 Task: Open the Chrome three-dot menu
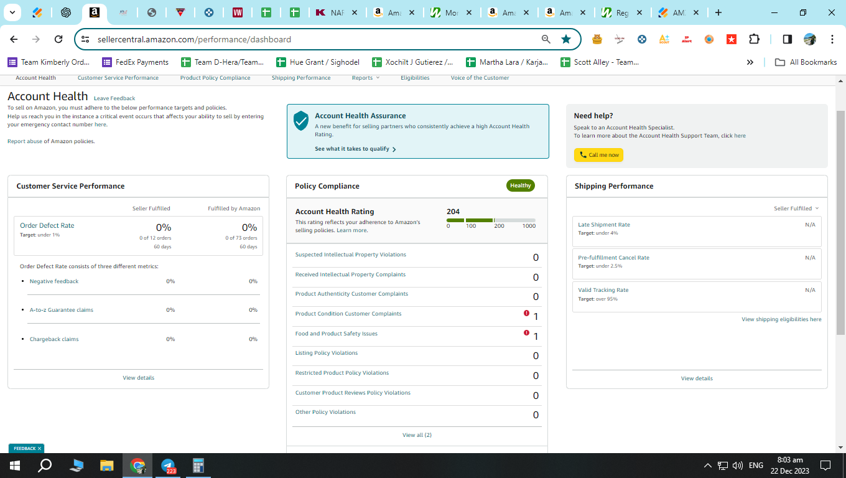tap(832, 39)
